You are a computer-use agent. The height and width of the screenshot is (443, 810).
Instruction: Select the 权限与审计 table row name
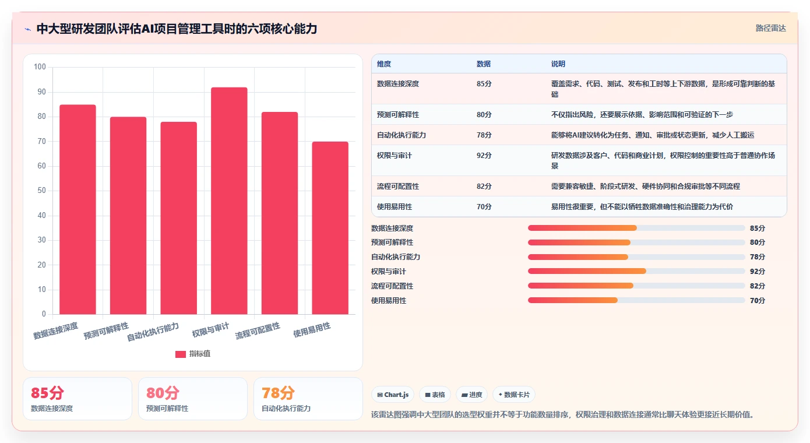(x=395, y=156)
